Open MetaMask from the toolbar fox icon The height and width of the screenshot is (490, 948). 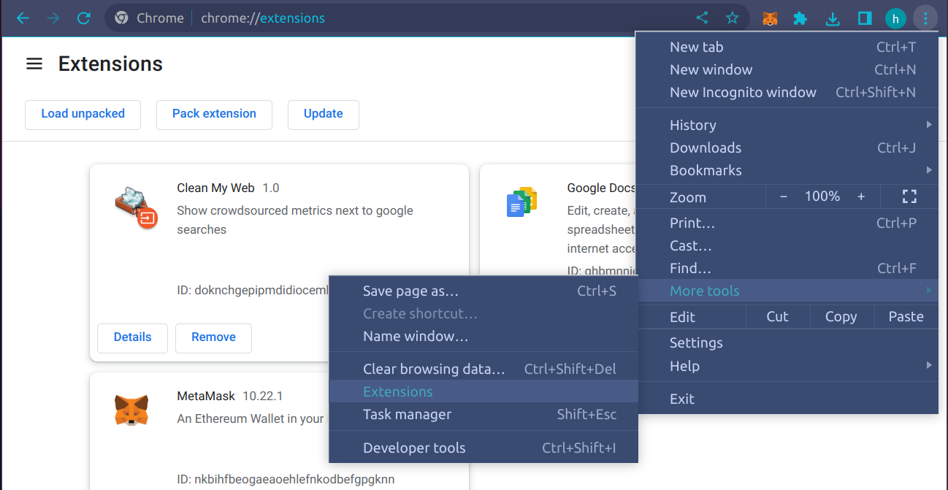(770, 18)
